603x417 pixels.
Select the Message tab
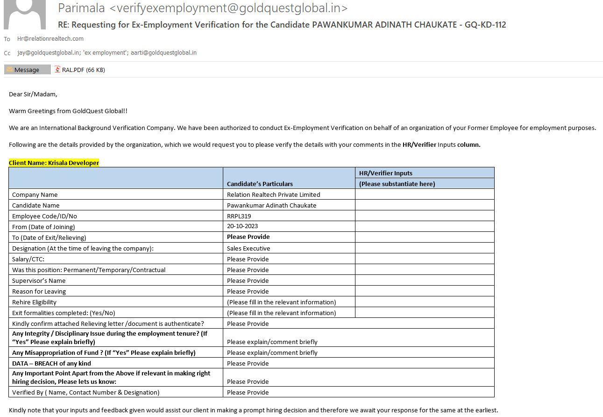tap(27, 70)
